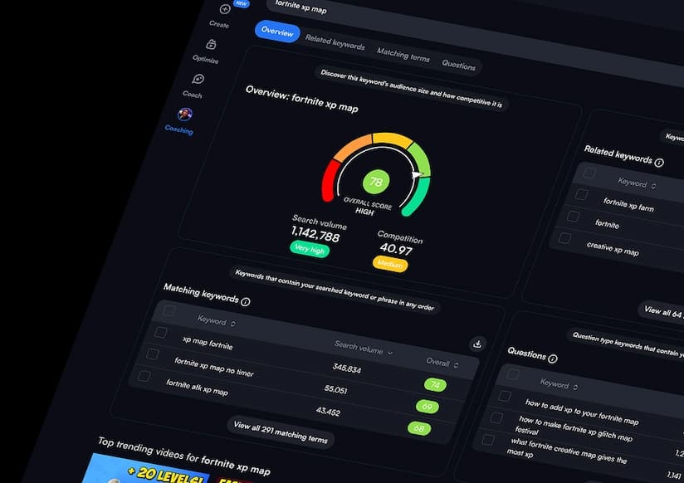The image size is (684, 483).
Task: Switch to the Related keywords tab
Action: (x=335, y=42)
